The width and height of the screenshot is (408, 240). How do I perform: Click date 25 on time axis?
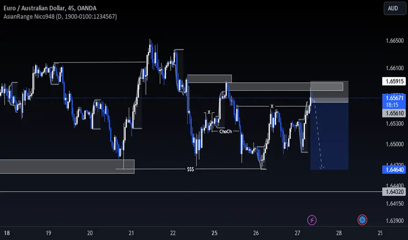coord(215,233)
